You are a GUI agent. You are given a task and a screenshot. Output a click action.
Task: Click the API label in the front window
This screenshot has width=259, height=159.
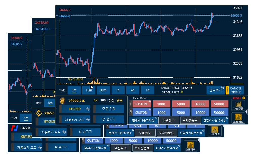click(96, 100)
